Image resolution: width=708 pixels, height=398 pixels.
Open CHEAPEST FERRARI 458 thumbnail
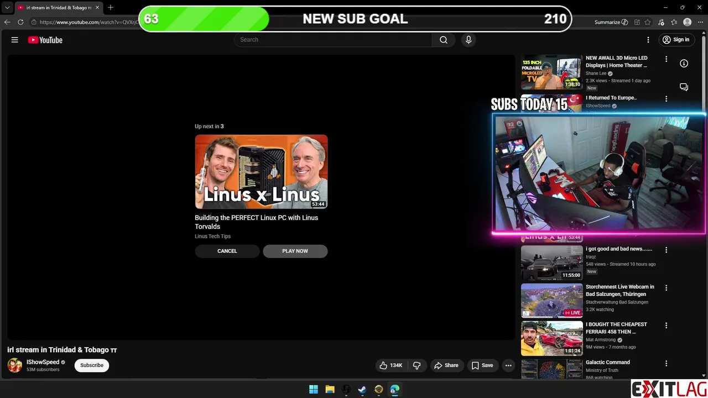(x=551, y=338)
